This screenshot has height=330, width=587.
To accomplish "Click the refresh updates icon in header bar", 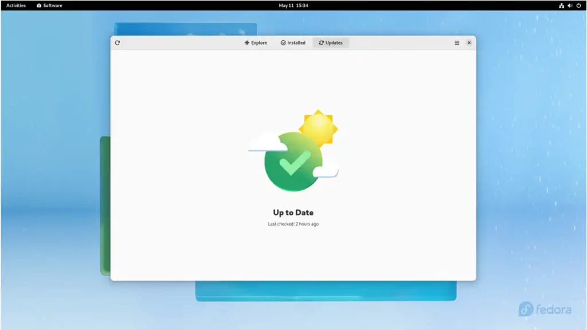I will (x=118, y=43).
